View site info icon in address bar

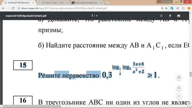(x=19, y=8)
